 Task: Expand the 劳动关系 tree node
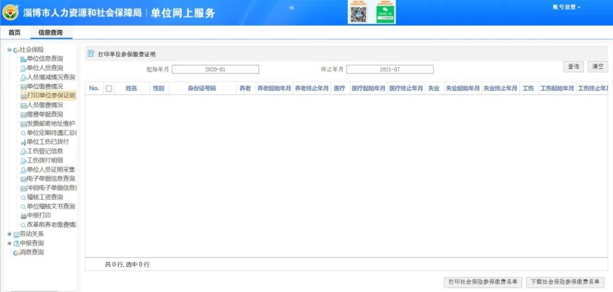[10, 234]
